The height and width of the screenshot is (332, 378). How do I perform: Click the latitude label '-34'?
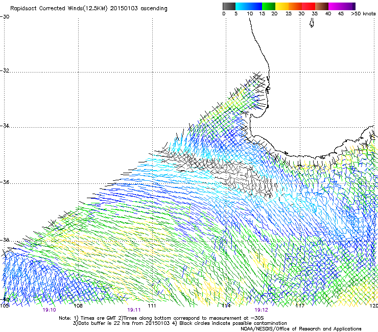tap(5, 126)
